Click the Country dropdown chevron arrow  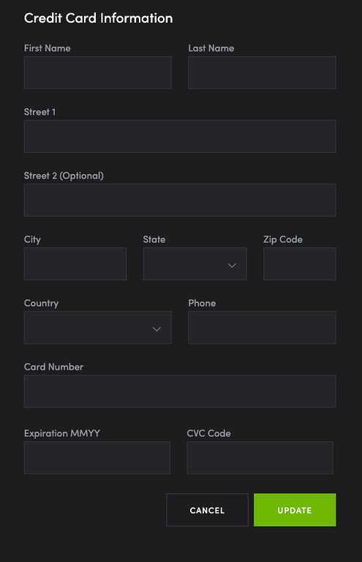pos(157,329)
